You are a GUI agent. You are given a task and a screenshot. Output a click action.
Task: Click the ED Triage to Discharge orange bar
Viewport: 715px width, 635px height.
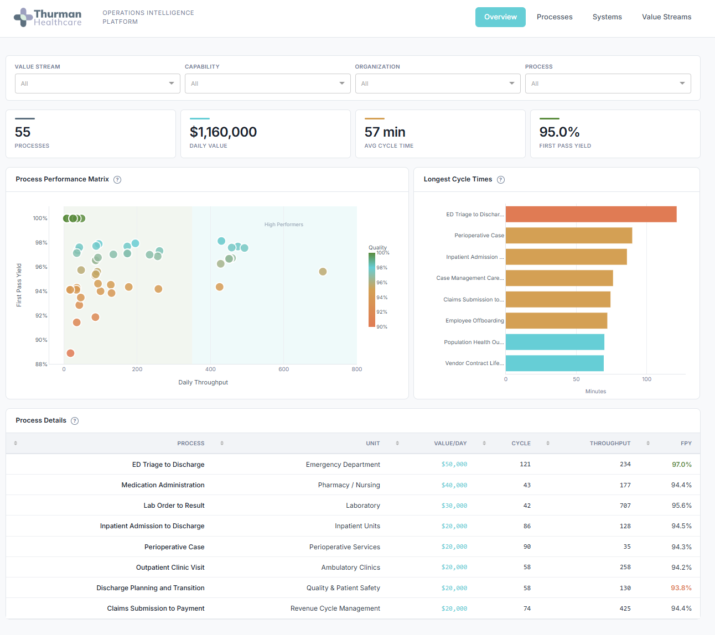[x=589, y=214]
